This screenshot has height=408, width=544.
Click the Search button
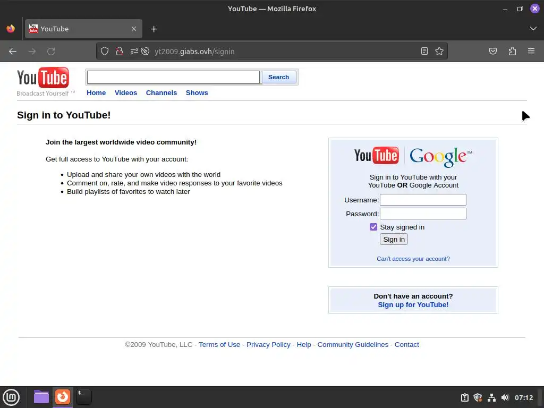(278, 77)
